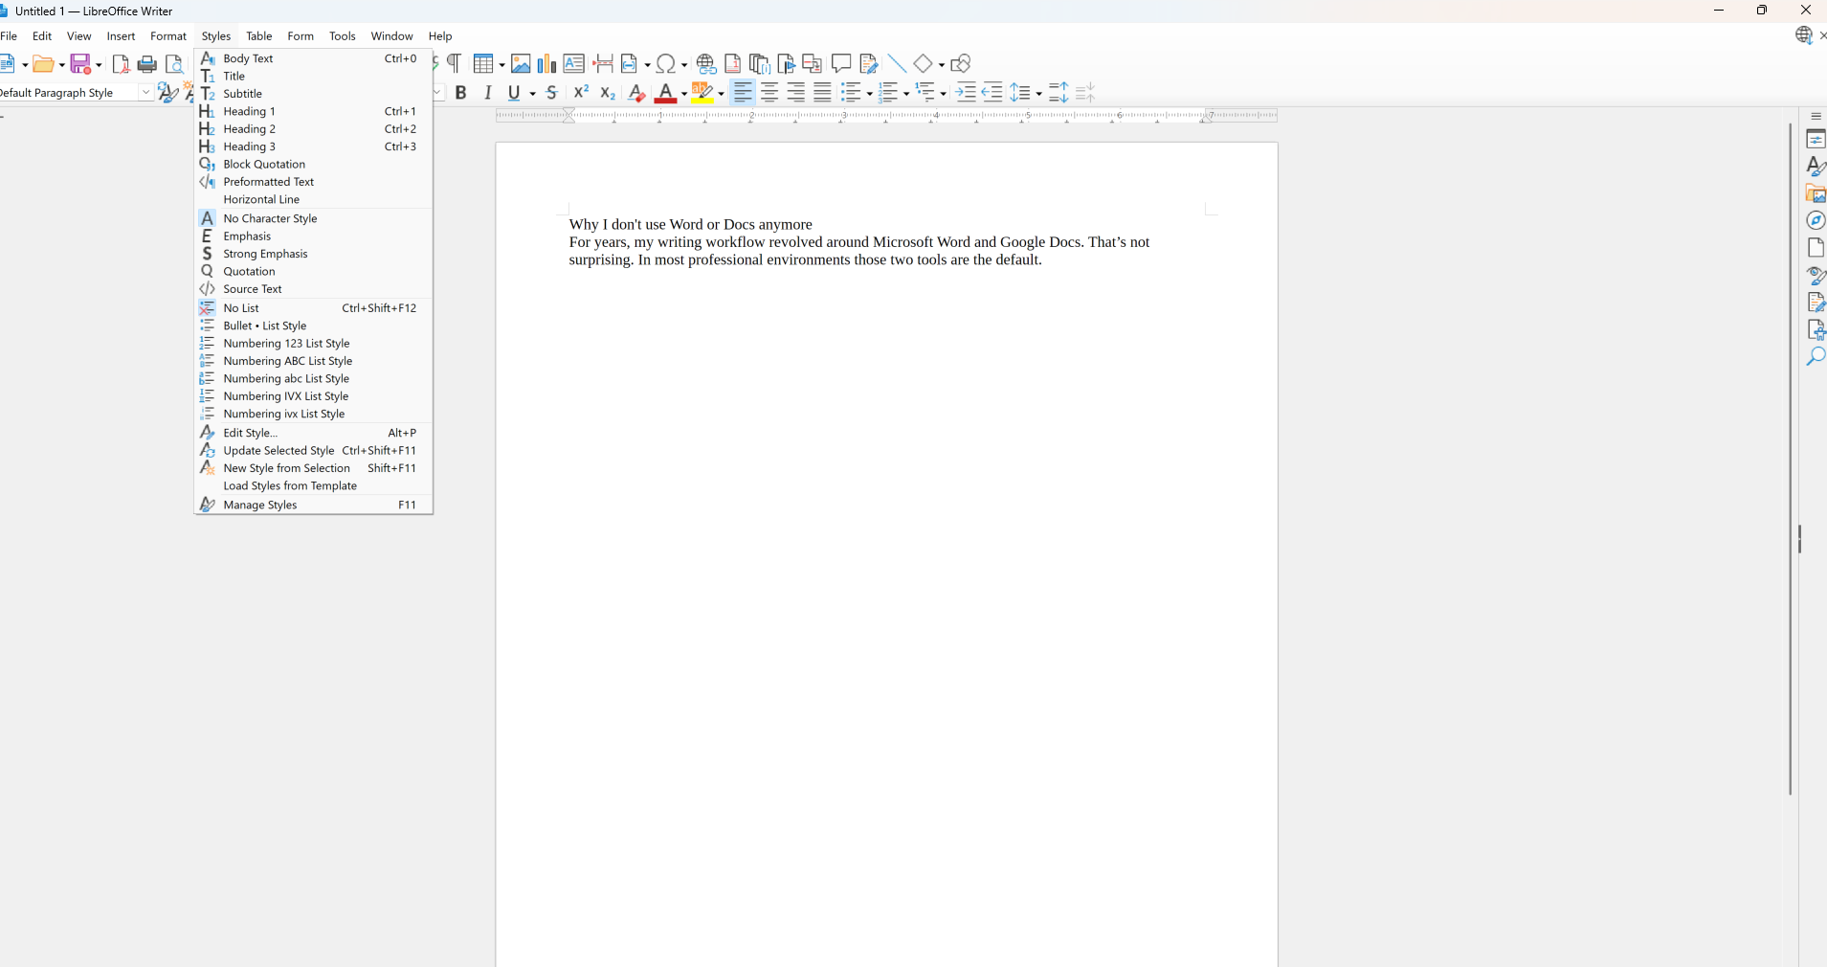Insert hyperlink globe icon
This screenshot has height=967, width=1827.
tap(706, 63)
